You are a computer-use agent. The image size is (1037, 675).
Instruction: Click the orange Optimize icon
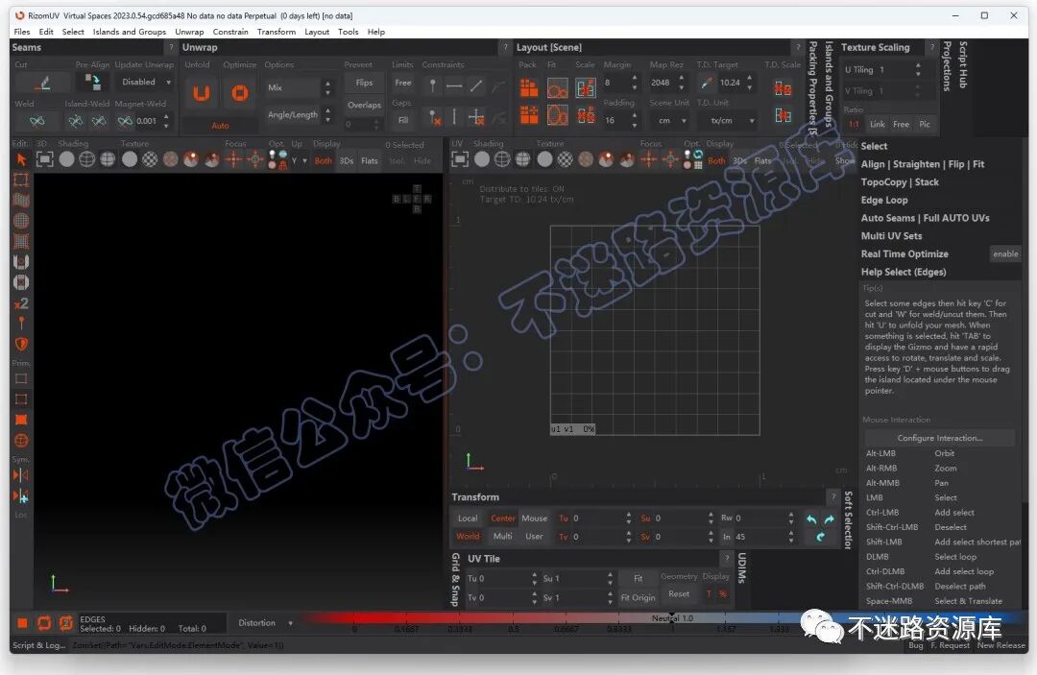pos(239,93)
